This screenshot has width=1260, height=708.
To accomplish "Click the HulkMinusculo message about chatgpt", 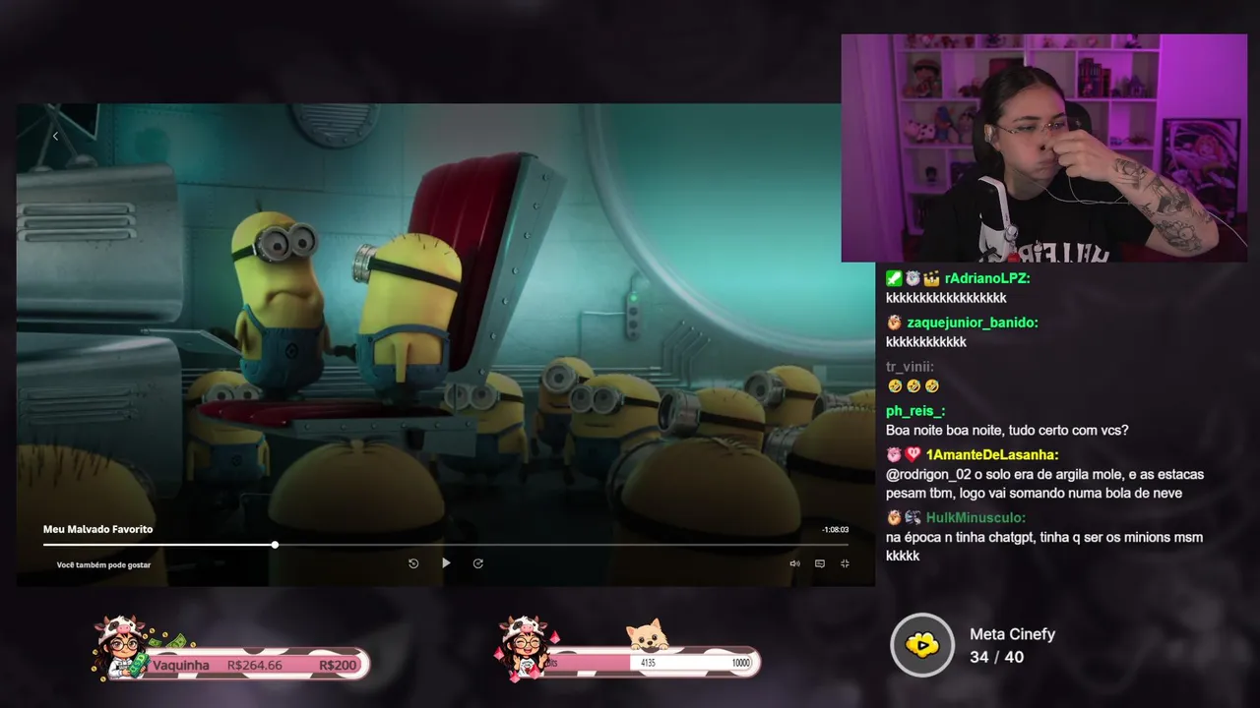I will [x=1044, y=547].
